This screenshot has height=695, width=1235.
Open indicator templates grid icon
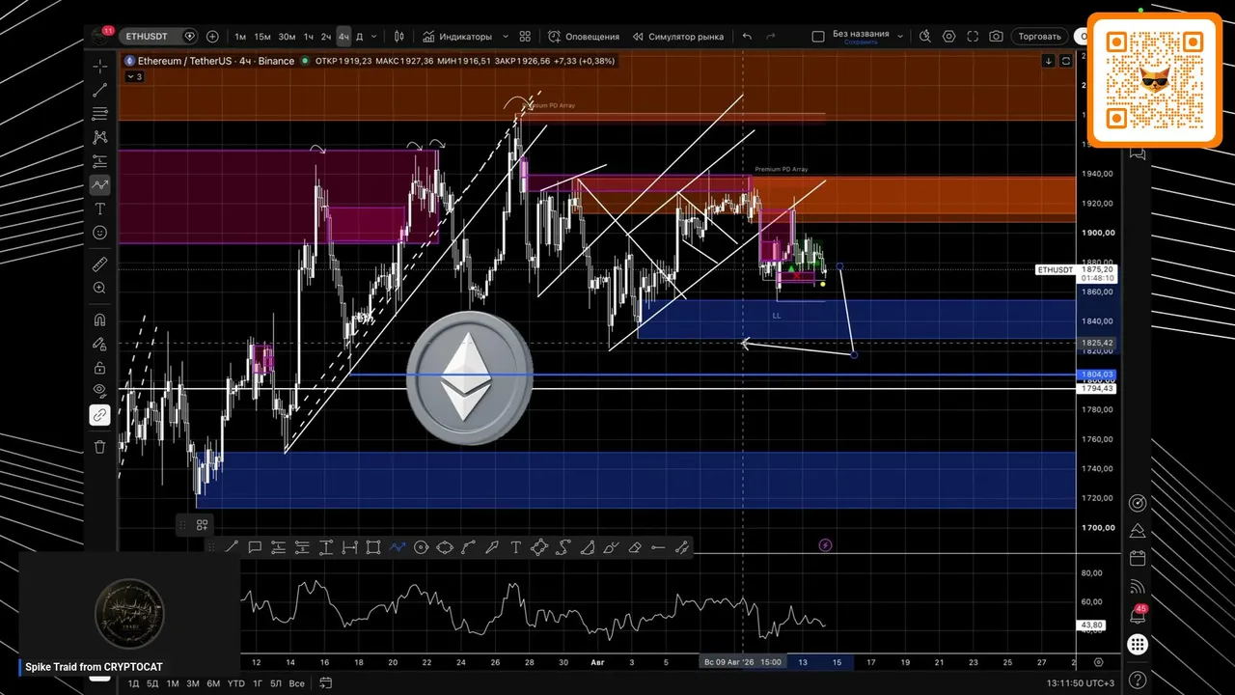click(x=525, y=37)
